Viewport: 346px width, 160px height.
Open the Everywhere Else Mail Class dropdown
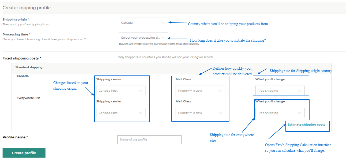coord(200,113)
